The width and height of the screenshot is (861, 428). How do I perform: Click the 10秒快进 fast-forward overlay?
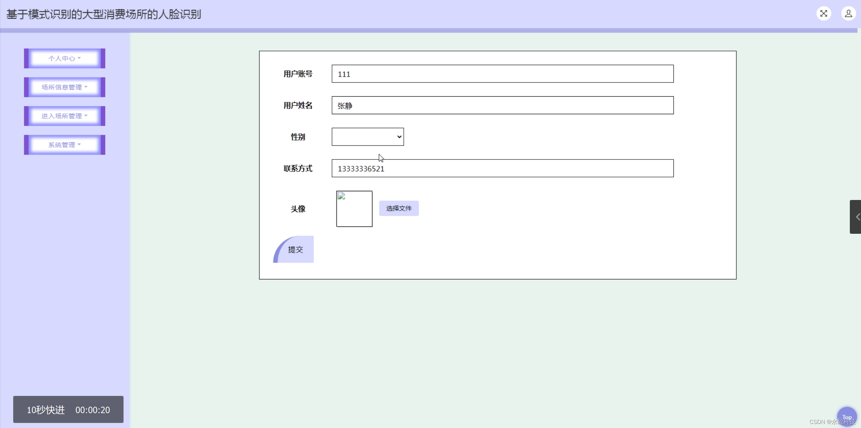click(x=46, y=410)
